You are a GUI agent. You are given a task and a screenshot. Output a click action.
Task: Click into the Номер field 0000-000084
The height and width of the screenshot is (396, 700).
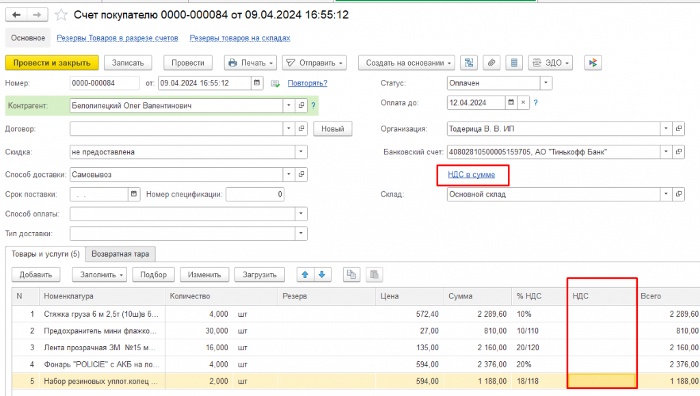point(105,83)
